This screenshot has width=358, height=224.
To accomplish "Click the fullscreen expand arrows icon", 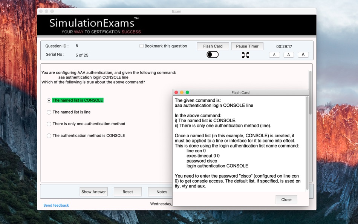I will pos(245,55).
